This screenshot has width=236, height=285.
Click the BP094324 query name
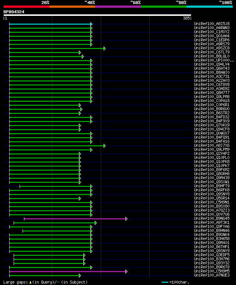14,12
